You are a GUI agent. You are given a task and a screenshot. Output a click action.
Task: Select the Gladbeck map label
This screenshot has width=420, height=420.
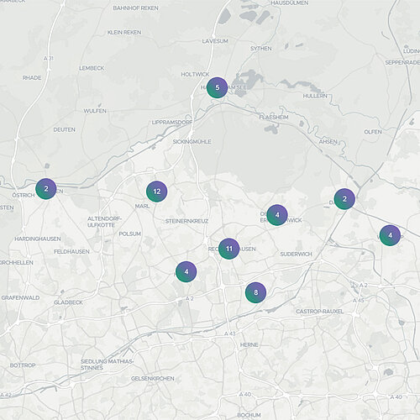(68, 302)
